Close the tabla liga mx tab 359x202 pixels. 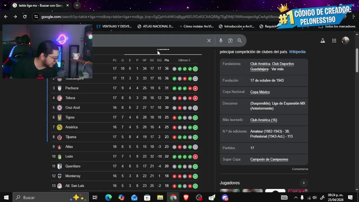point(67,5)
